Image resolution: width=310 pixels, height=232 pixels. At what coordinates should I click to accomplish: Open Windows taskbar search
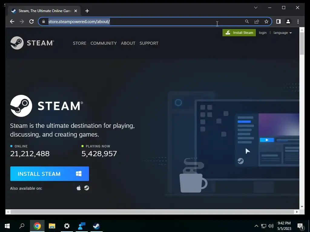click(x=22, y=226)
